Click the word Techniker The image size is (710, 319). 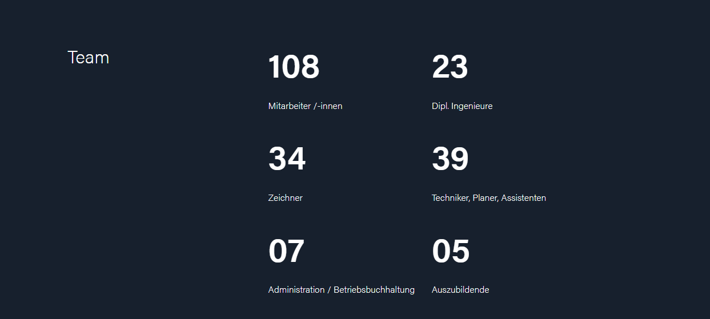pyautogui.click(x=450, y=198)
